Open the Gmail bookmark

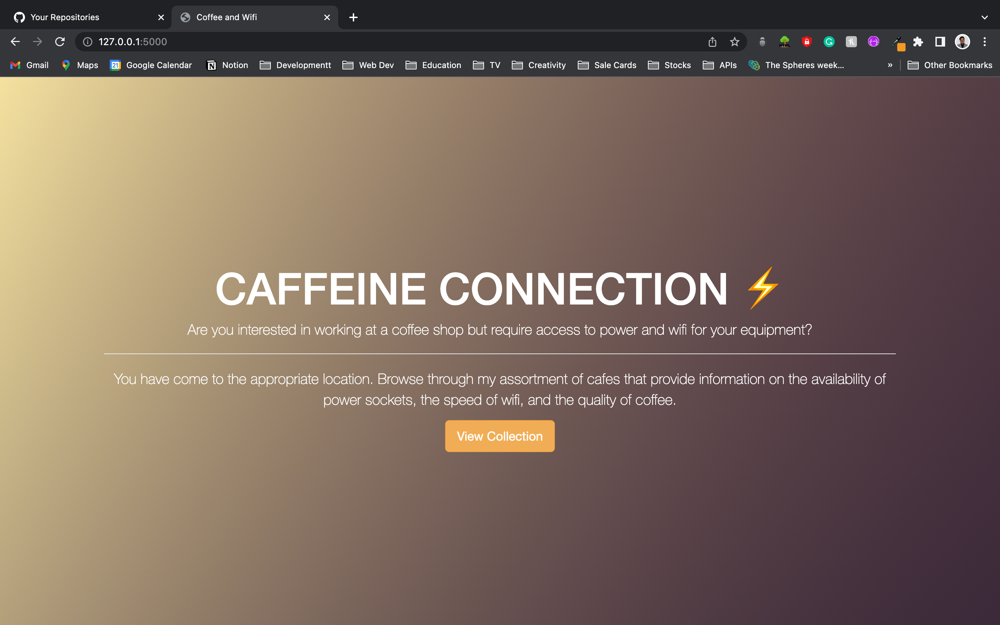pyautogui.click(x=28, y=65)
